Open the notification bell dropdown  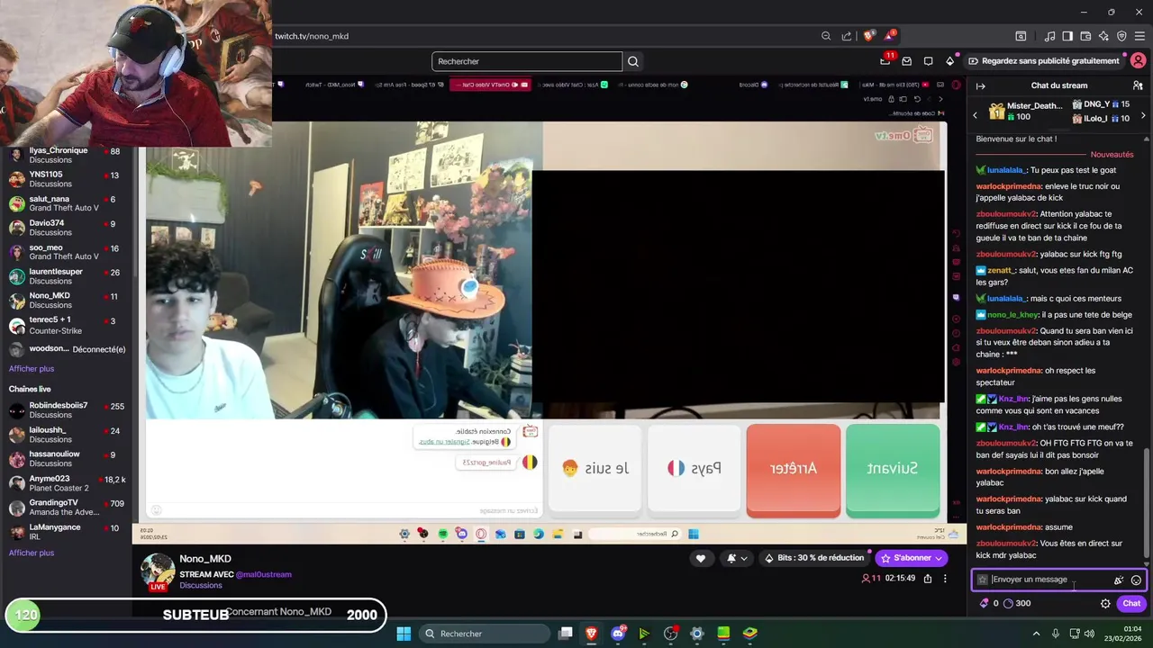tap(736, 558)
